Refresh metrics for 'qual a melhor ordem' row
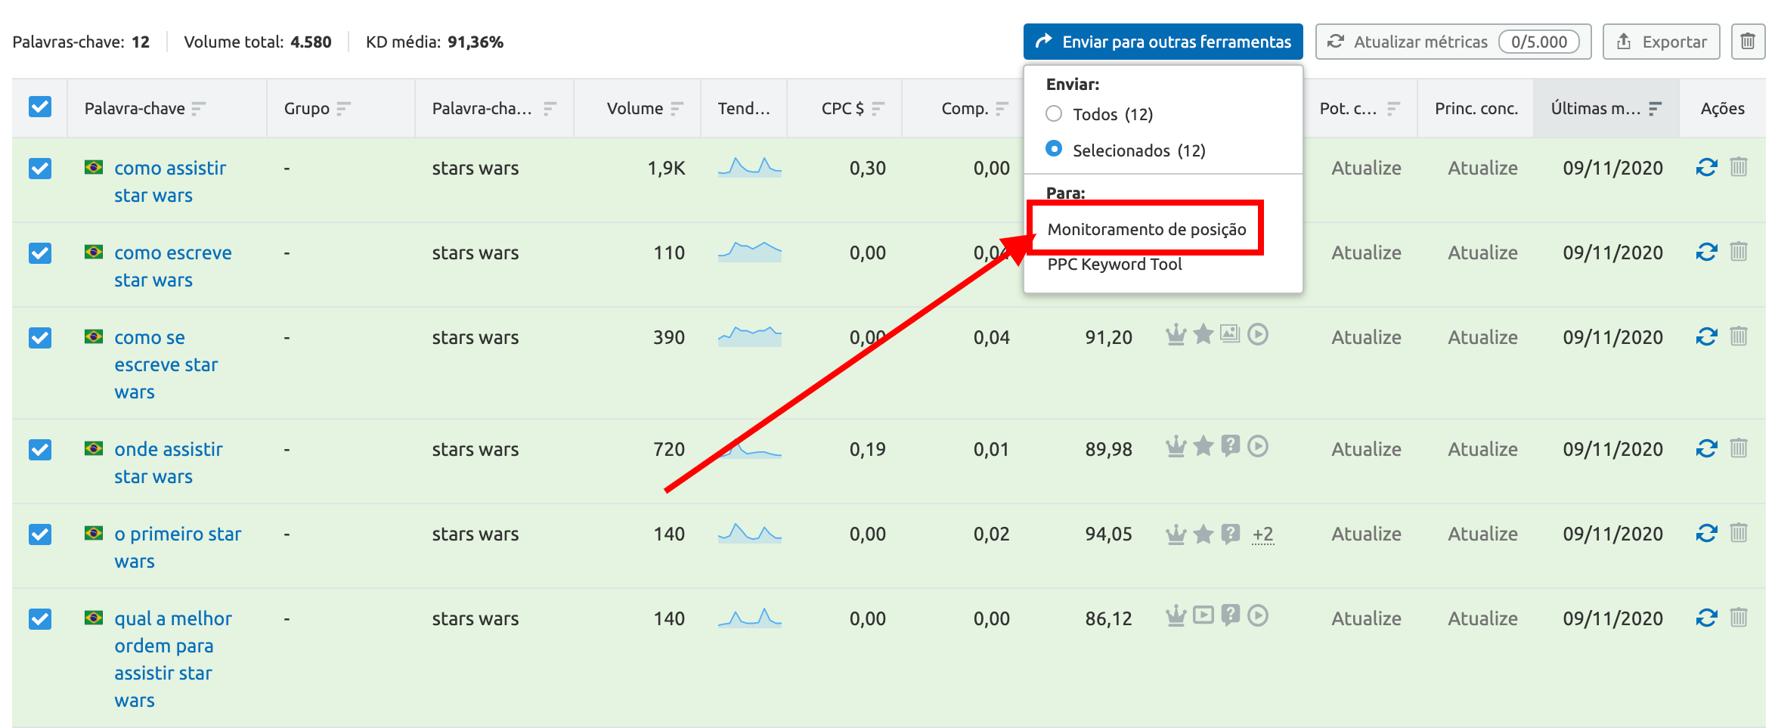 (x=1706, y=618)
